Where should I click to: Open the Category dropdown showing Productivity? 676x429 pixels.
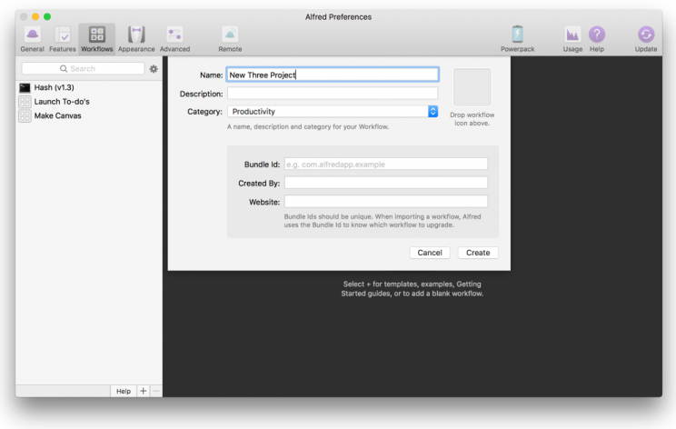[x=333, y=112]
